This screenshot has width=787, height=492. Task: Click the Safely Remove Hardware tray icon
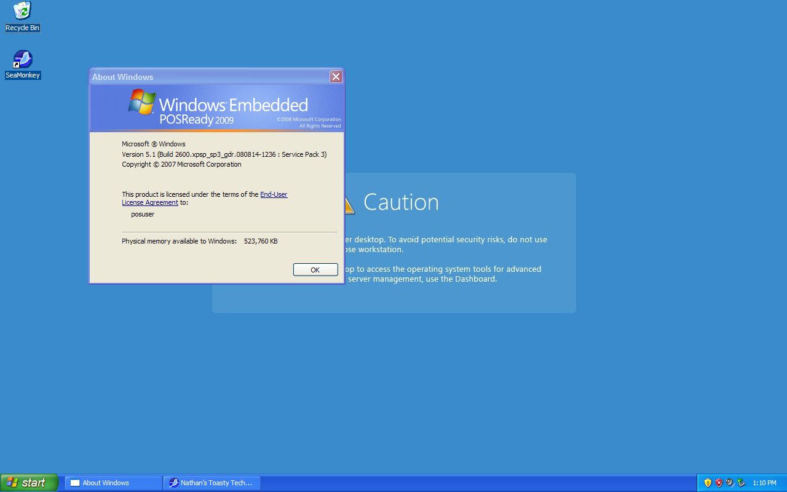coord(740,483)
